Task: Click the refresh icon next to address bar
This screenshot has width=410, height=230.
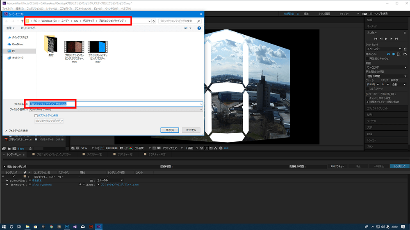Action: (x=153, y=20)
